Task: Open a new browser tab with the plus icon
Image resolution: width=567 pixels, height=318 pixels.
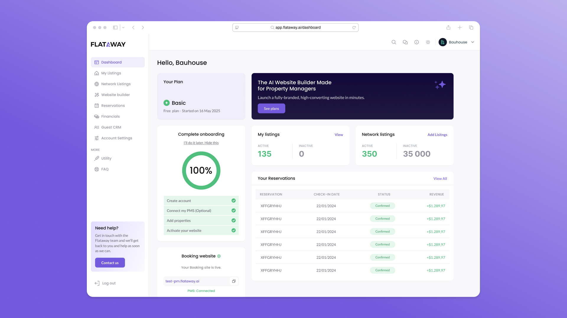Action: [x=460, y=27]
